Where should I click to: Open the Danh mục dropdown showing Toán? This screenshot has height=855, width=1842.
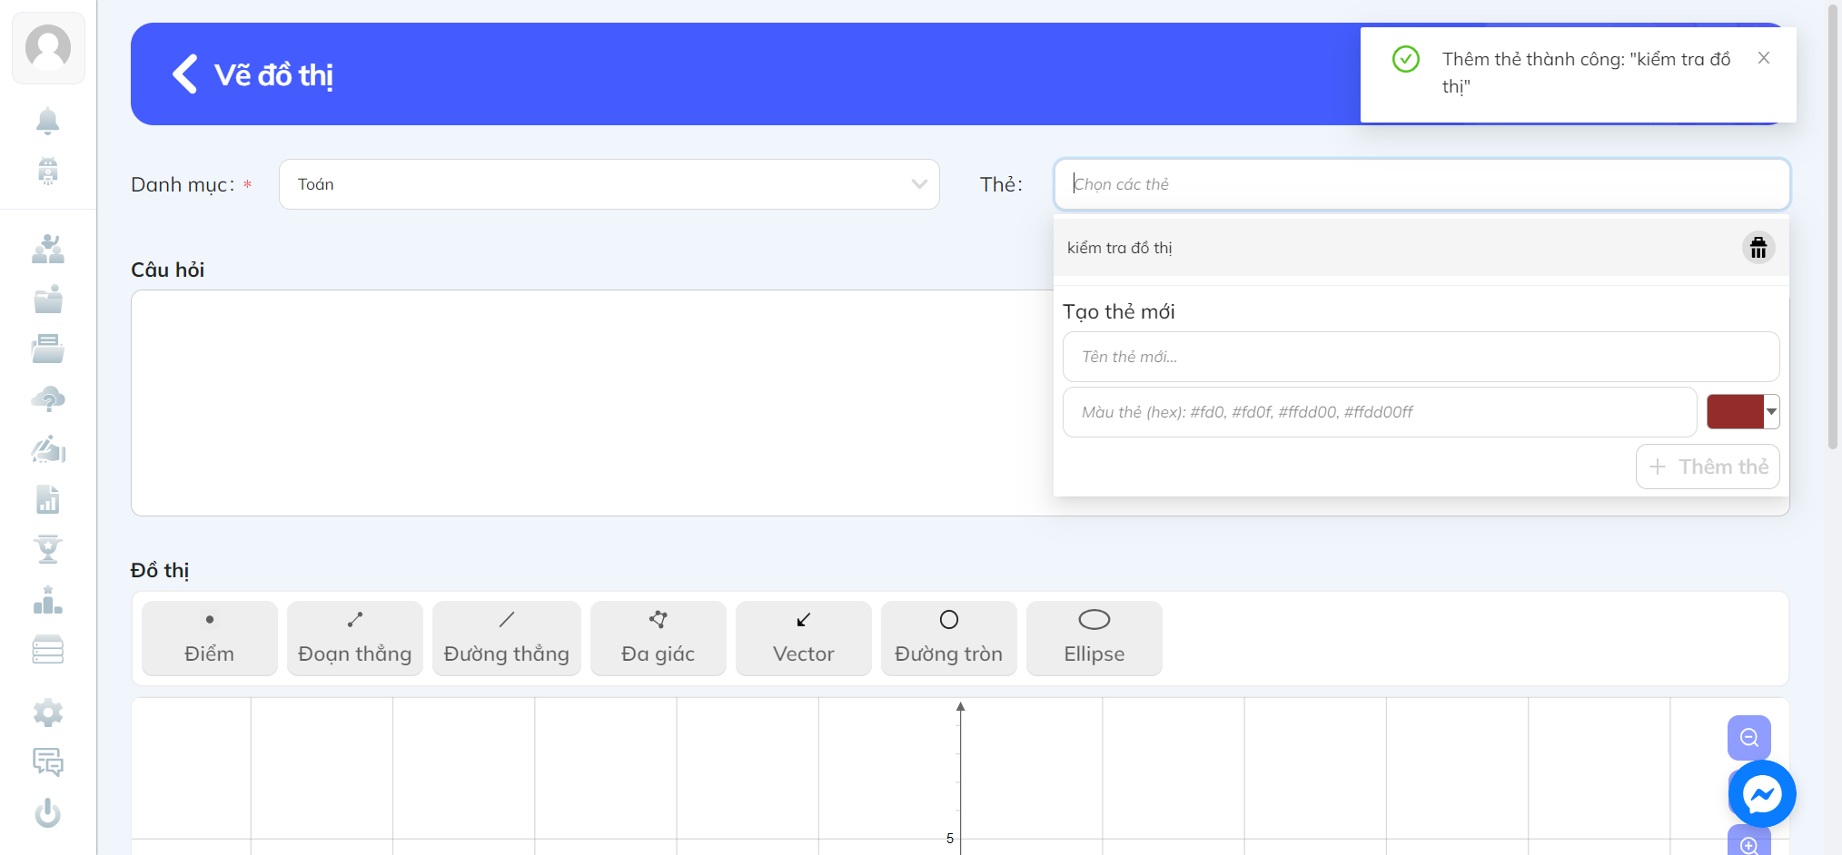pyautogui.click(x=609, y=184)
